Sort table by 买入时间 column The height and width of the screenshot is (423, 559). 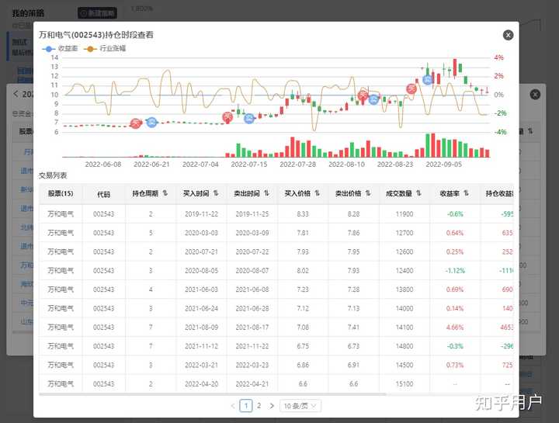click(216, 193)
